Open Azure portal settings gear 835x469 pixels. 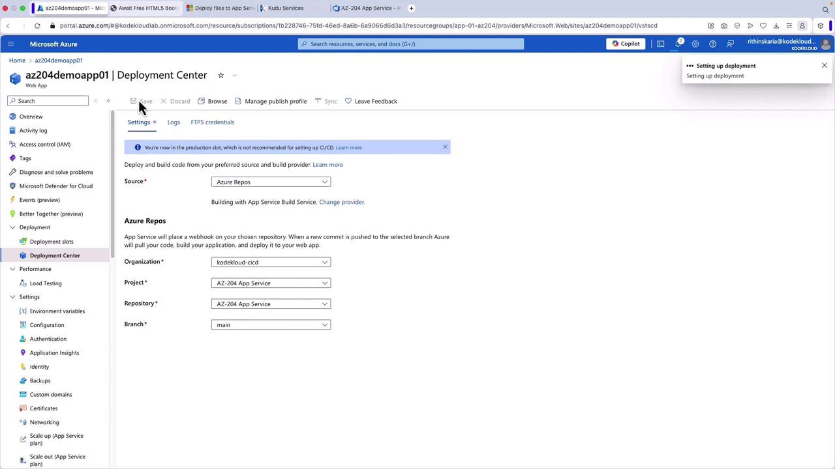tap(695, 44)
